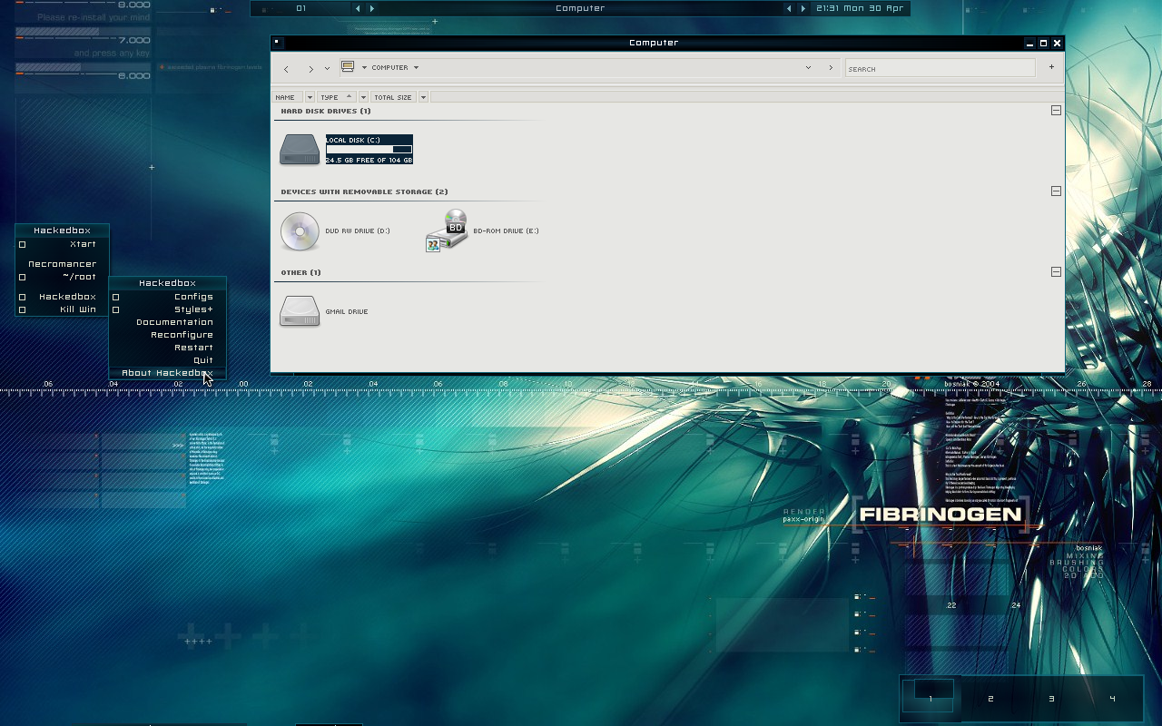Image resolution: width=1162 pixels, height=726 pixels.
Task: Click the plus icon beside the search box
Action: (x=1051, y=66)
